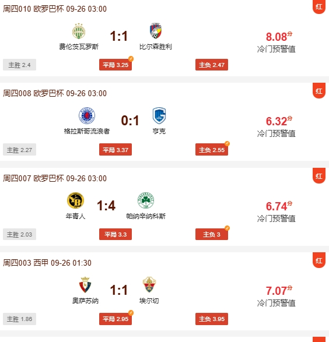Screen dimensions: 329x342
Task: Click the Panathinaikos shamrock badge
Action: coord(146,200)
